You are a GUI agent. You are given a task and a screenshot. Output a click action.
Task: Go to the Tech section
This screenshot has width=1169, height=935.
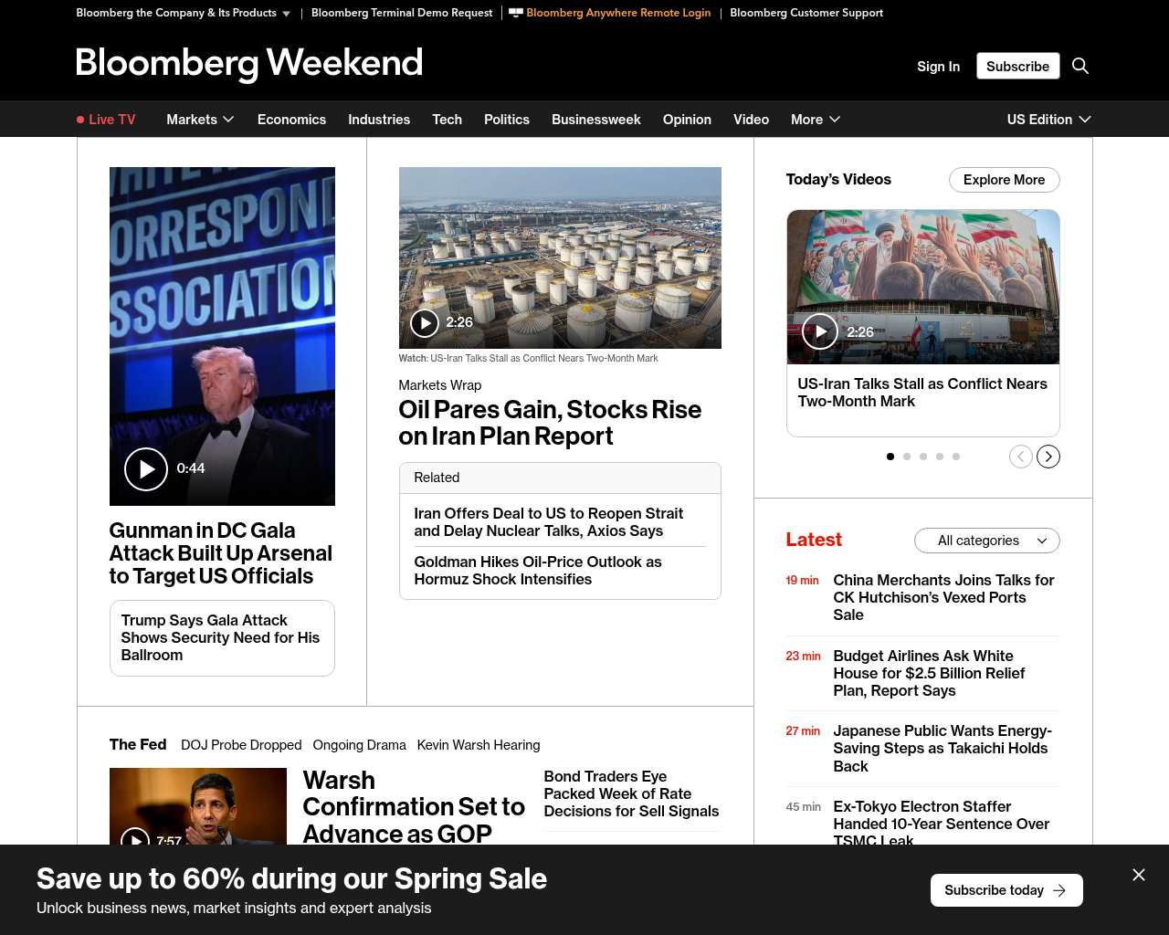447,120
